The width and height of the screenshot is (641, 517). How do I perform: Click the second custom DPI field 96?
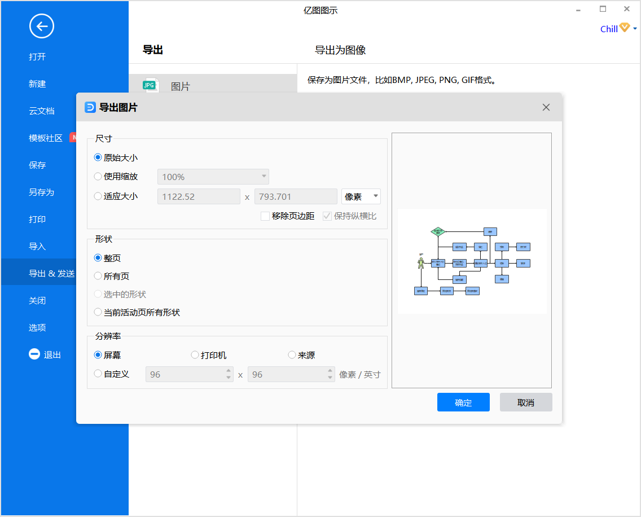291,374
